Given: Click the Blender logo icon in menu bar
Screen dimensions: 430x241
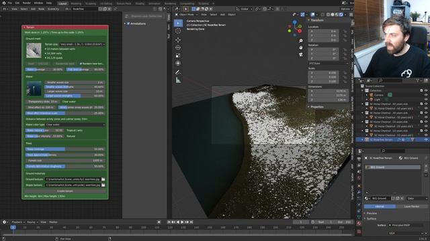Looking at the screenshot, I should [x=3, y=3].
